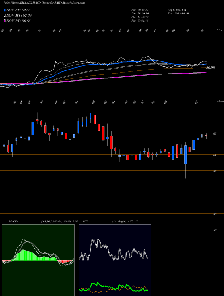Screen dimensions: 224x296
Task: Click the 'Pre V: 0.056 M' volume text
Action: point(178,13)
